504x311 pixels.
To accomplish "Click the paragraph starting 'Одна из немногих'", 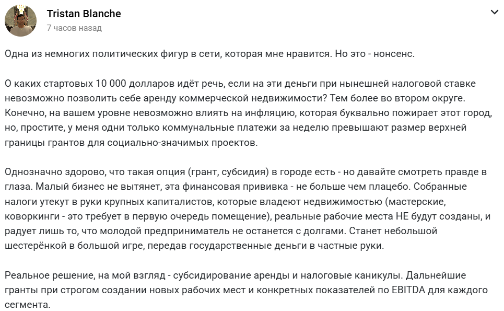I will pos(209,54).
